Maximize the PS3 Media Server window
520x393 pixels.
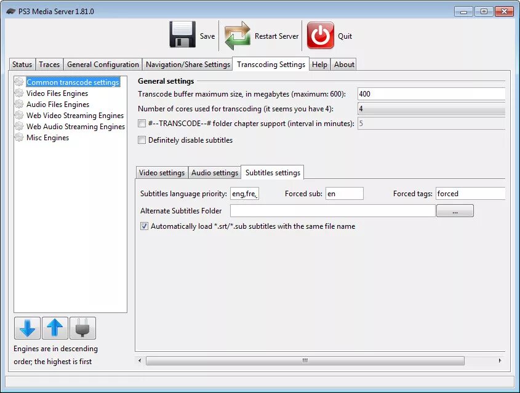(x=484, y=12)
